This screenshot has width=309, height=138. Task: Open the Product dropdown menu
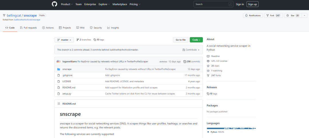67,4
